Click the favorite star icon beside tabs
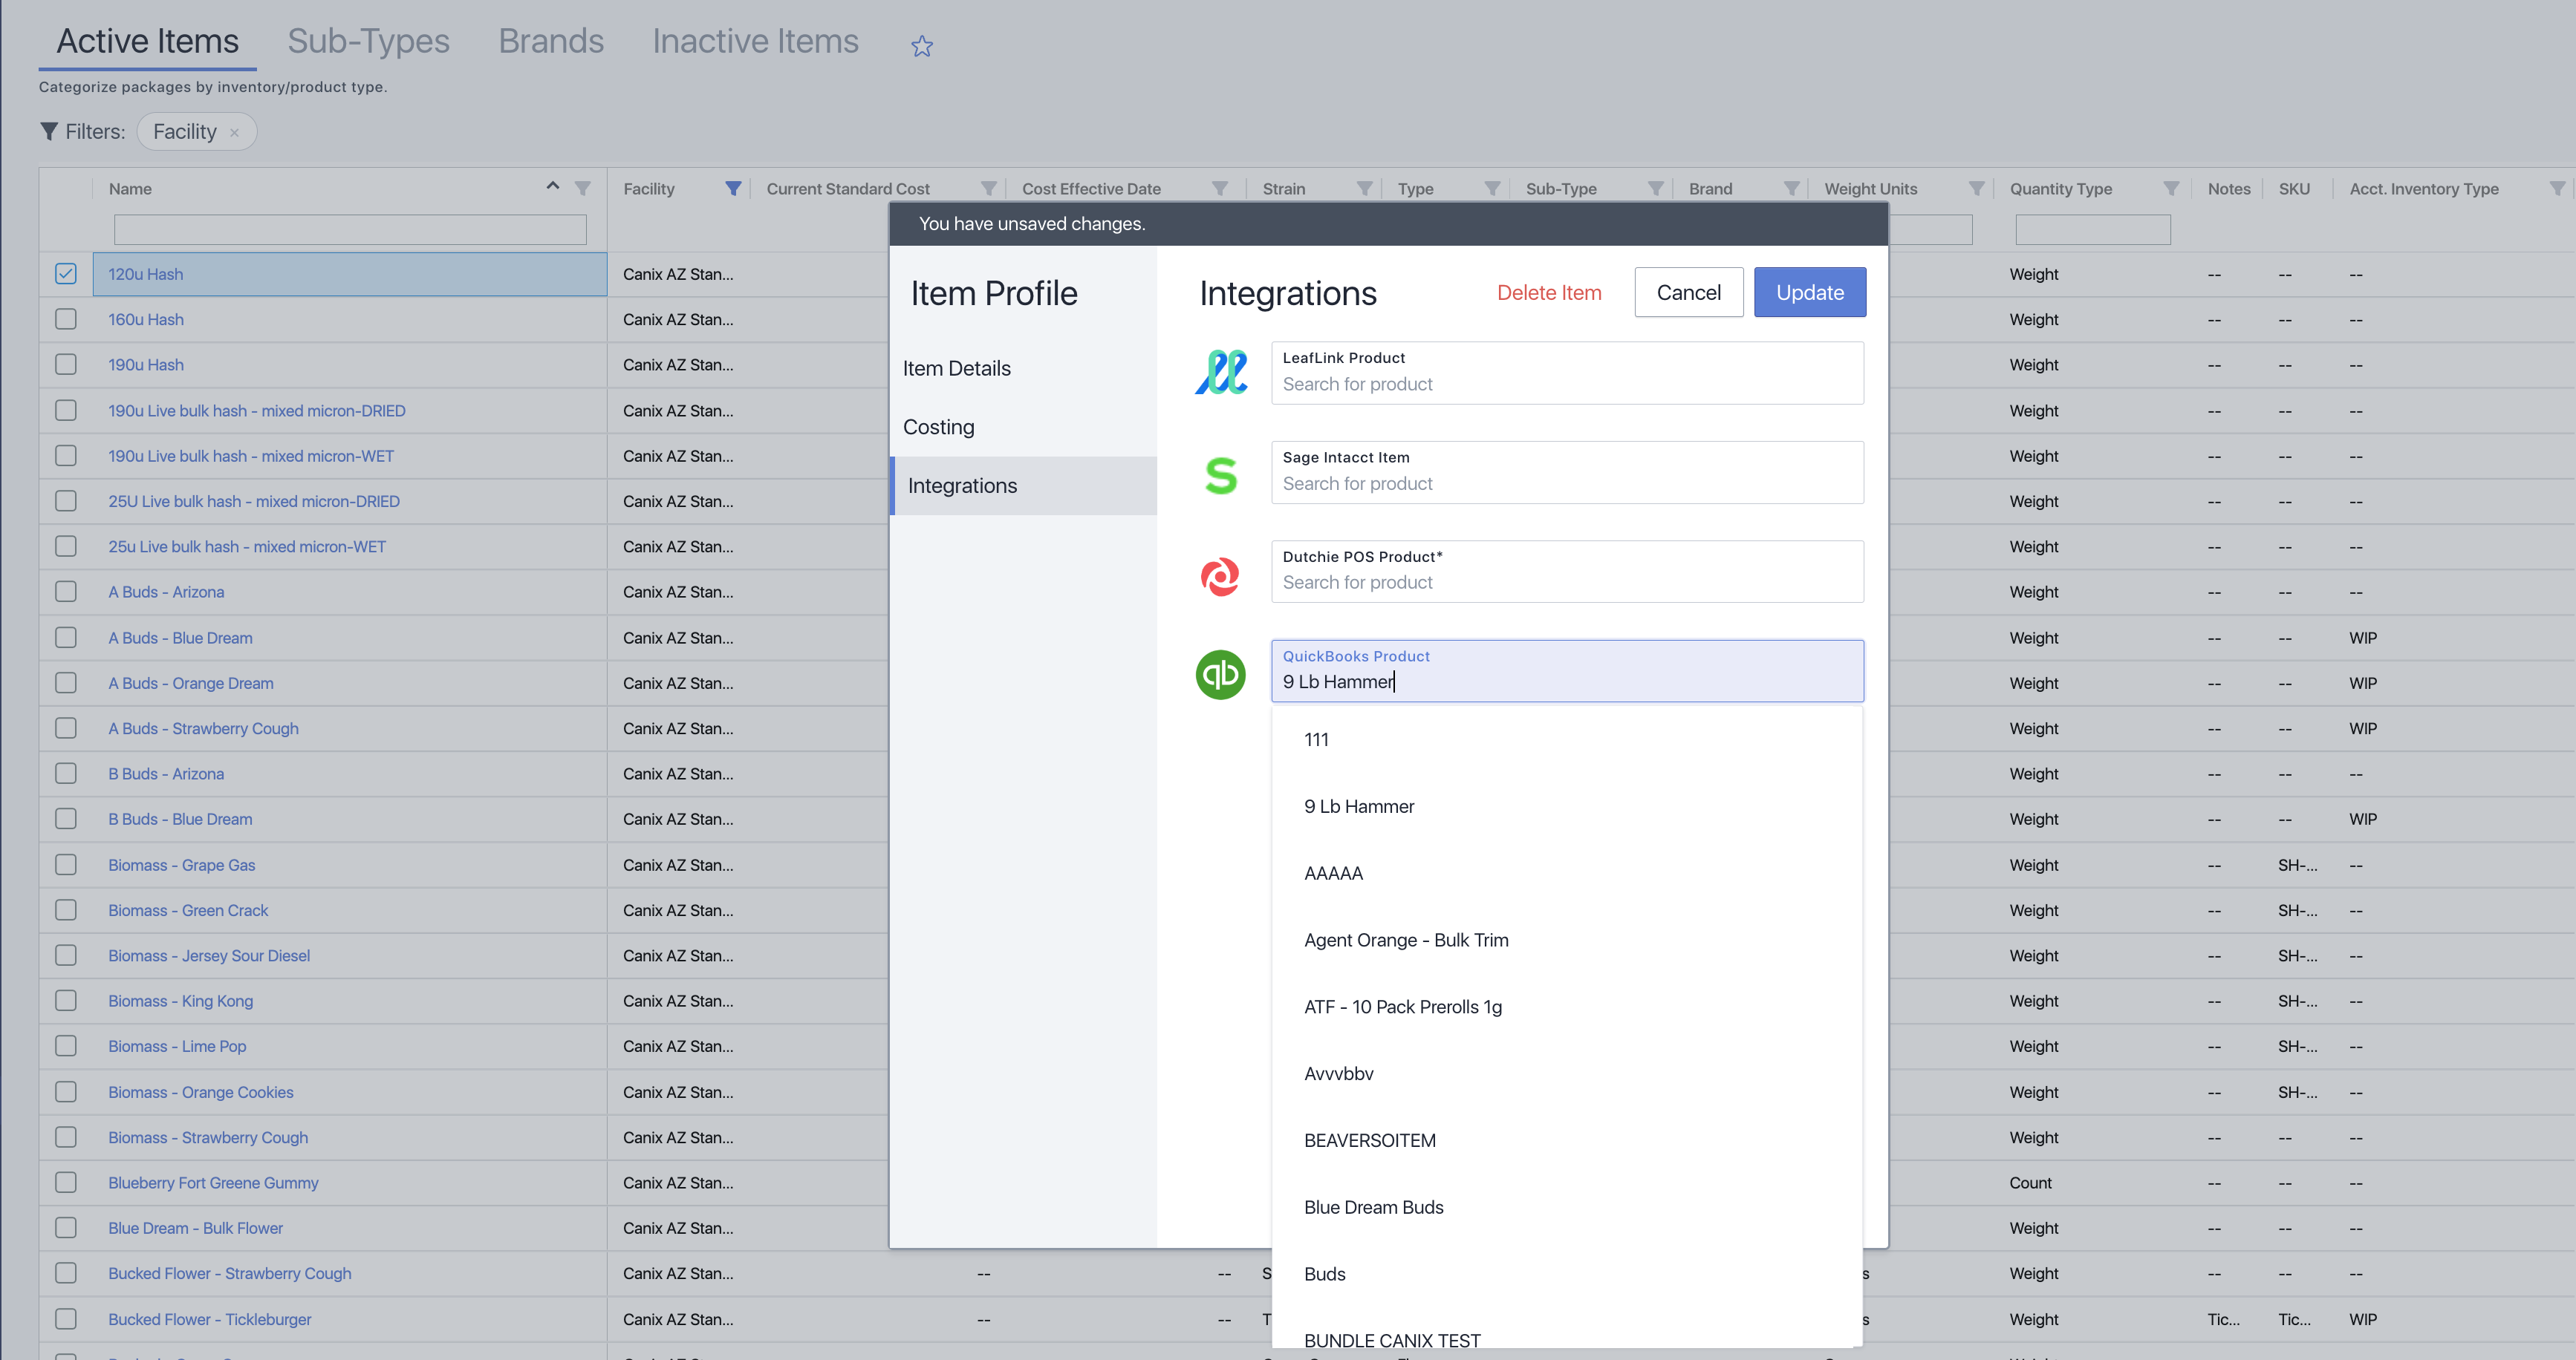2576x1360 pixels. pyautogui.click(x=921, y=46)
